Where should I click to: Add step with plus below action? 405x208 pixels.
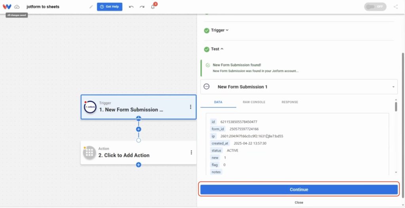[x=139, y=165]
